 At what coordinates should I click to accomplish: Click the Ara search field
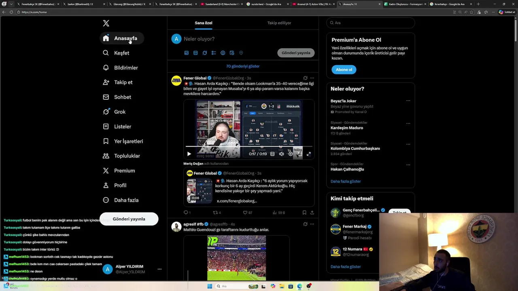(x=371, y=23)
